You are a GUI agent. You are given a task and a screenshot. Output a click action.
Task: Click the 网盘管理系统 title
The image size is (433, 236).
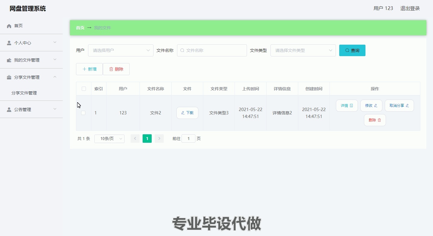tap(28, 8)
